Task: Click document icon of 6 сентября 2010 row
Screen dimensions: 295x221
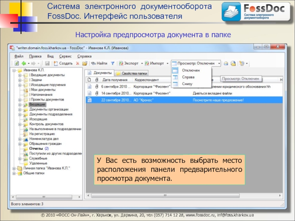Action: 90,87
